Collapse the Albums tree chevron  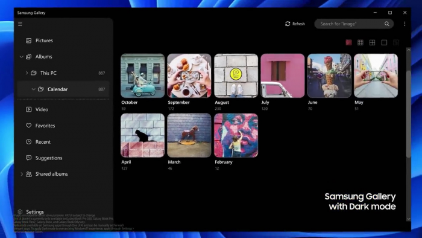pos(21,57)
